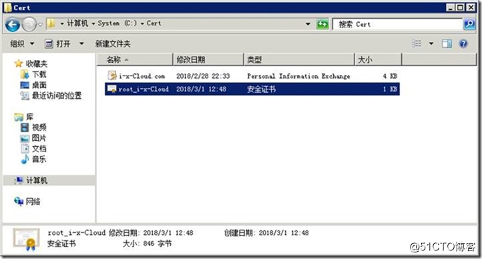Maximize the Cert window

tap(460, 7)
